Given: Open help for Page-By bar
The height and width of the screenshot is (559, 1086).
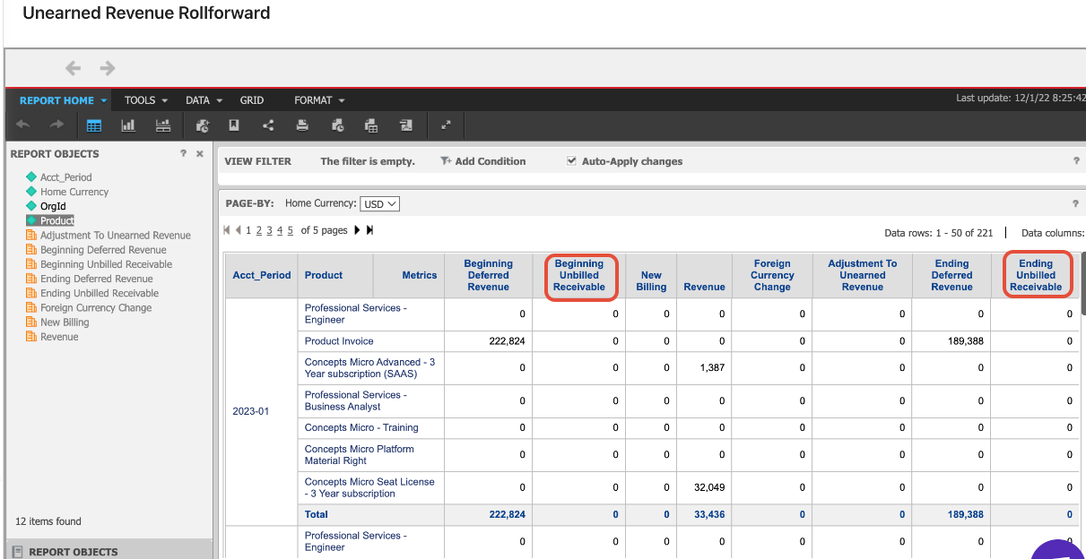Looking at the screenshot, I should [x=1076, y=203].
